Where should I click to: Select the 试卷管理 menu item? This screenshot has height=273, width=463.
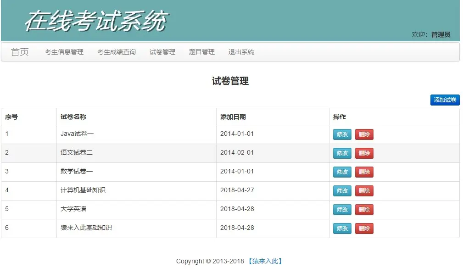tap(162, 52)
